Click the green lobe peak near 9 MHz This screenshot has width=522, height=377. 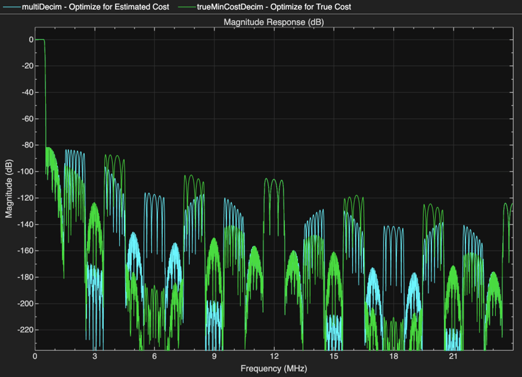[214, 238]
